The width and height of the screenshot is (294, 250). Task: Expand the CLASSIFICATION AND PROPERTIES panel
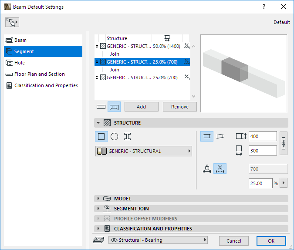pyautogui.click(x=98, y=228)
